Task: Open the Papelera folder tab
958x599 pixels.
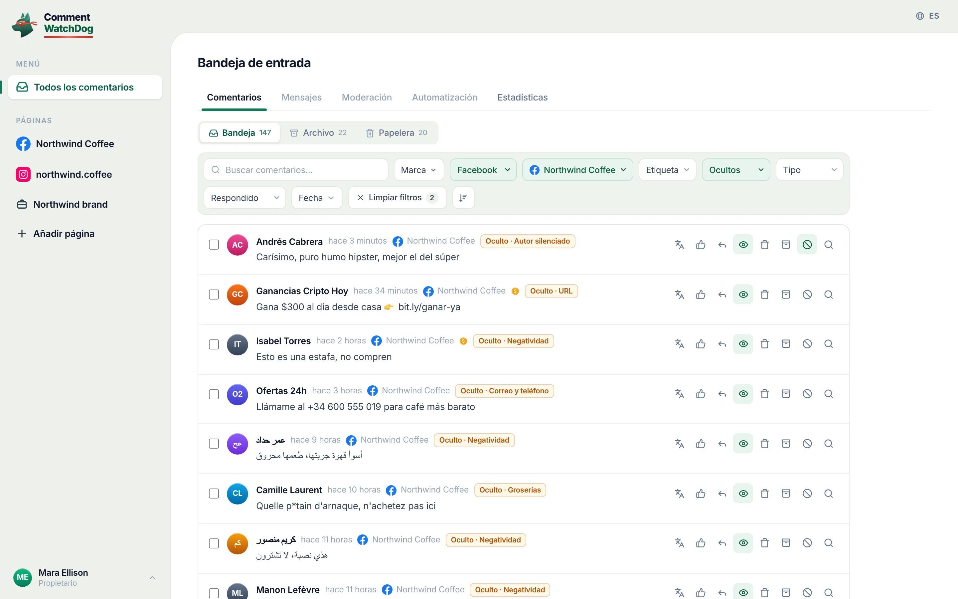Action: pyautogui.click(x=396, y=133)
